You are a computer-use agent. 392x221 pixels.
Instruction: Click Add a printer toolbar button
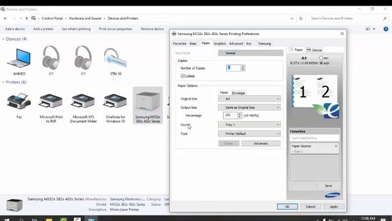[x=43, y=29]
